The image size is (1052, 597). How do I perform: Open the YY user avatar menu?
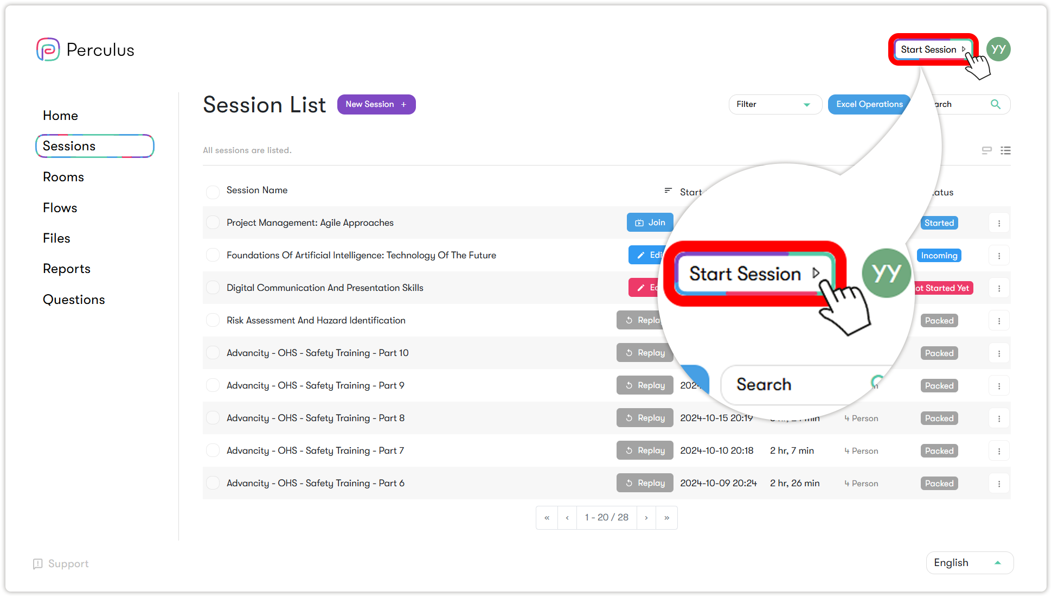[998, 49]
